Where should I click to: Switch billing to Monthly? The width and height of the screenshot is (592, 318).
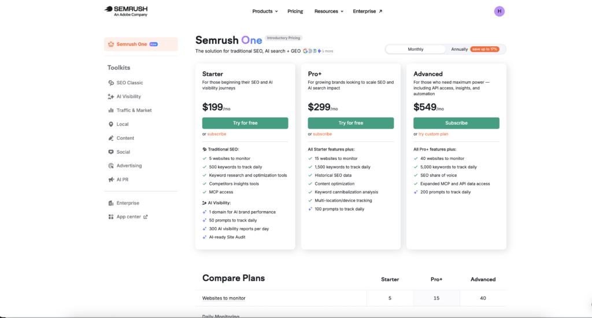(x=415, y=50)
